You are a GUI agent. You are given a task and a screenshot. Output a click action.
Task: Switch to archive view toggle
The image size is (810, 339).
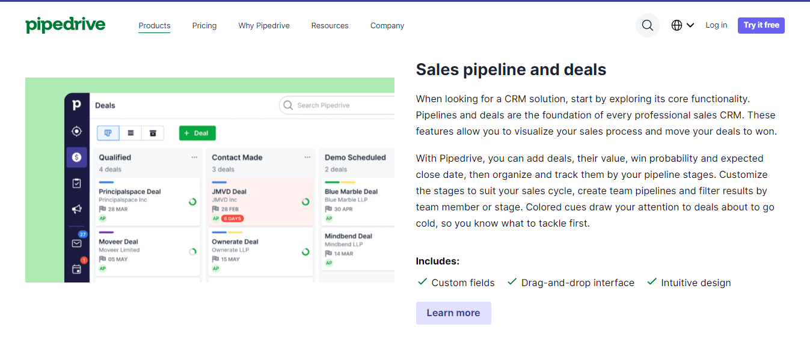point(153,133)
